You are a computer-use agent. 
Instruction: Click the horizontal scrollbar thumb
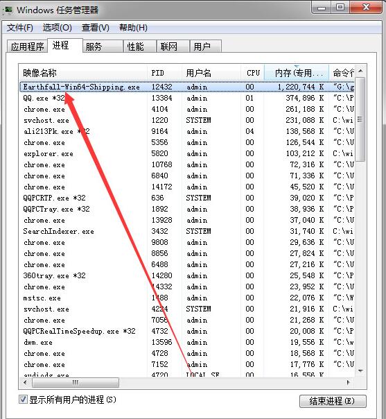click(76, 382)
